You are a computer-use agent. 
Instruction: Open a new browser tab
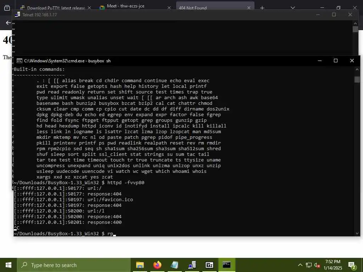tap(262, 8)
